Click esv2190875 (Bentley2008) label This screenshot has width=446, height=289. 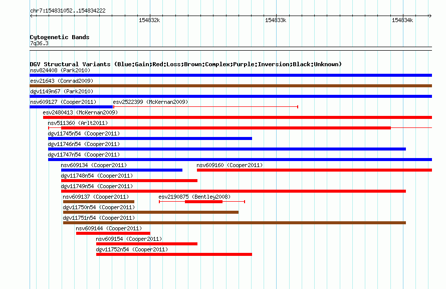tap(194, 197)
